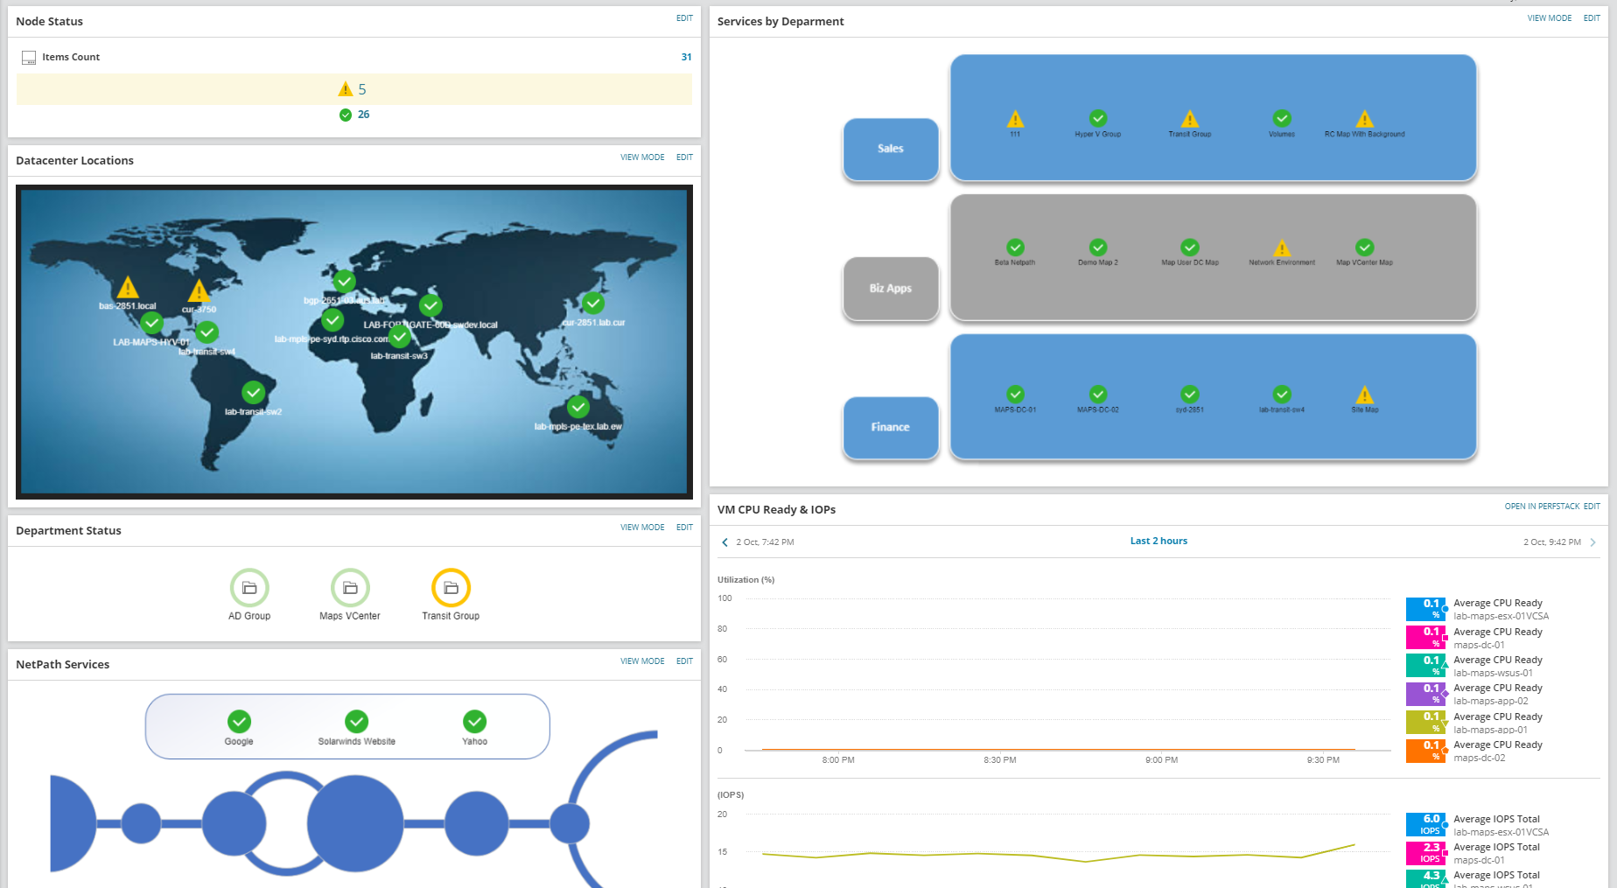Open the RC Map With Background icon

(x=1365, y=119)
